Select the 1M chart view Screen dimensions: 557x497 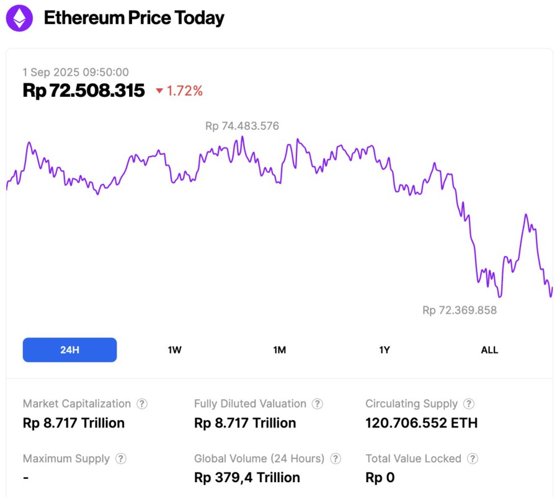point(279,350)
